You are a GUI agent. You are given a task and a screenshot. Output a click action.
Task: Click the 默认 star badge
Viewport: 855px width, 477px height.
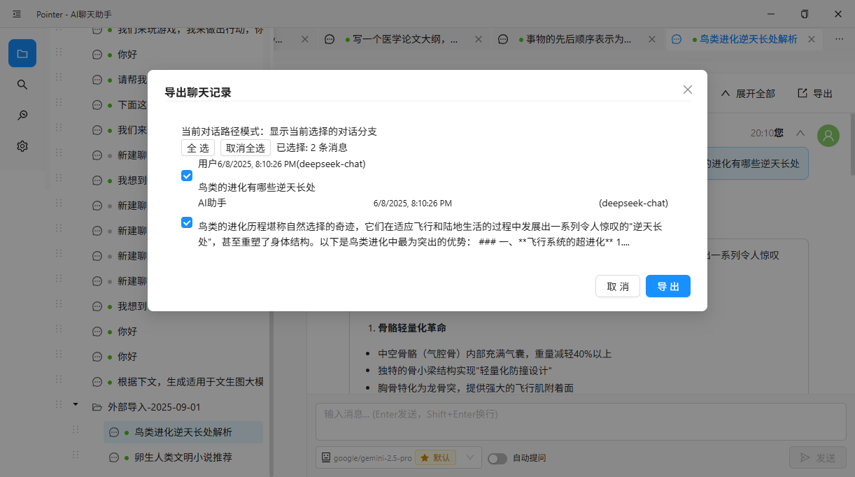(x=436, y=458)
